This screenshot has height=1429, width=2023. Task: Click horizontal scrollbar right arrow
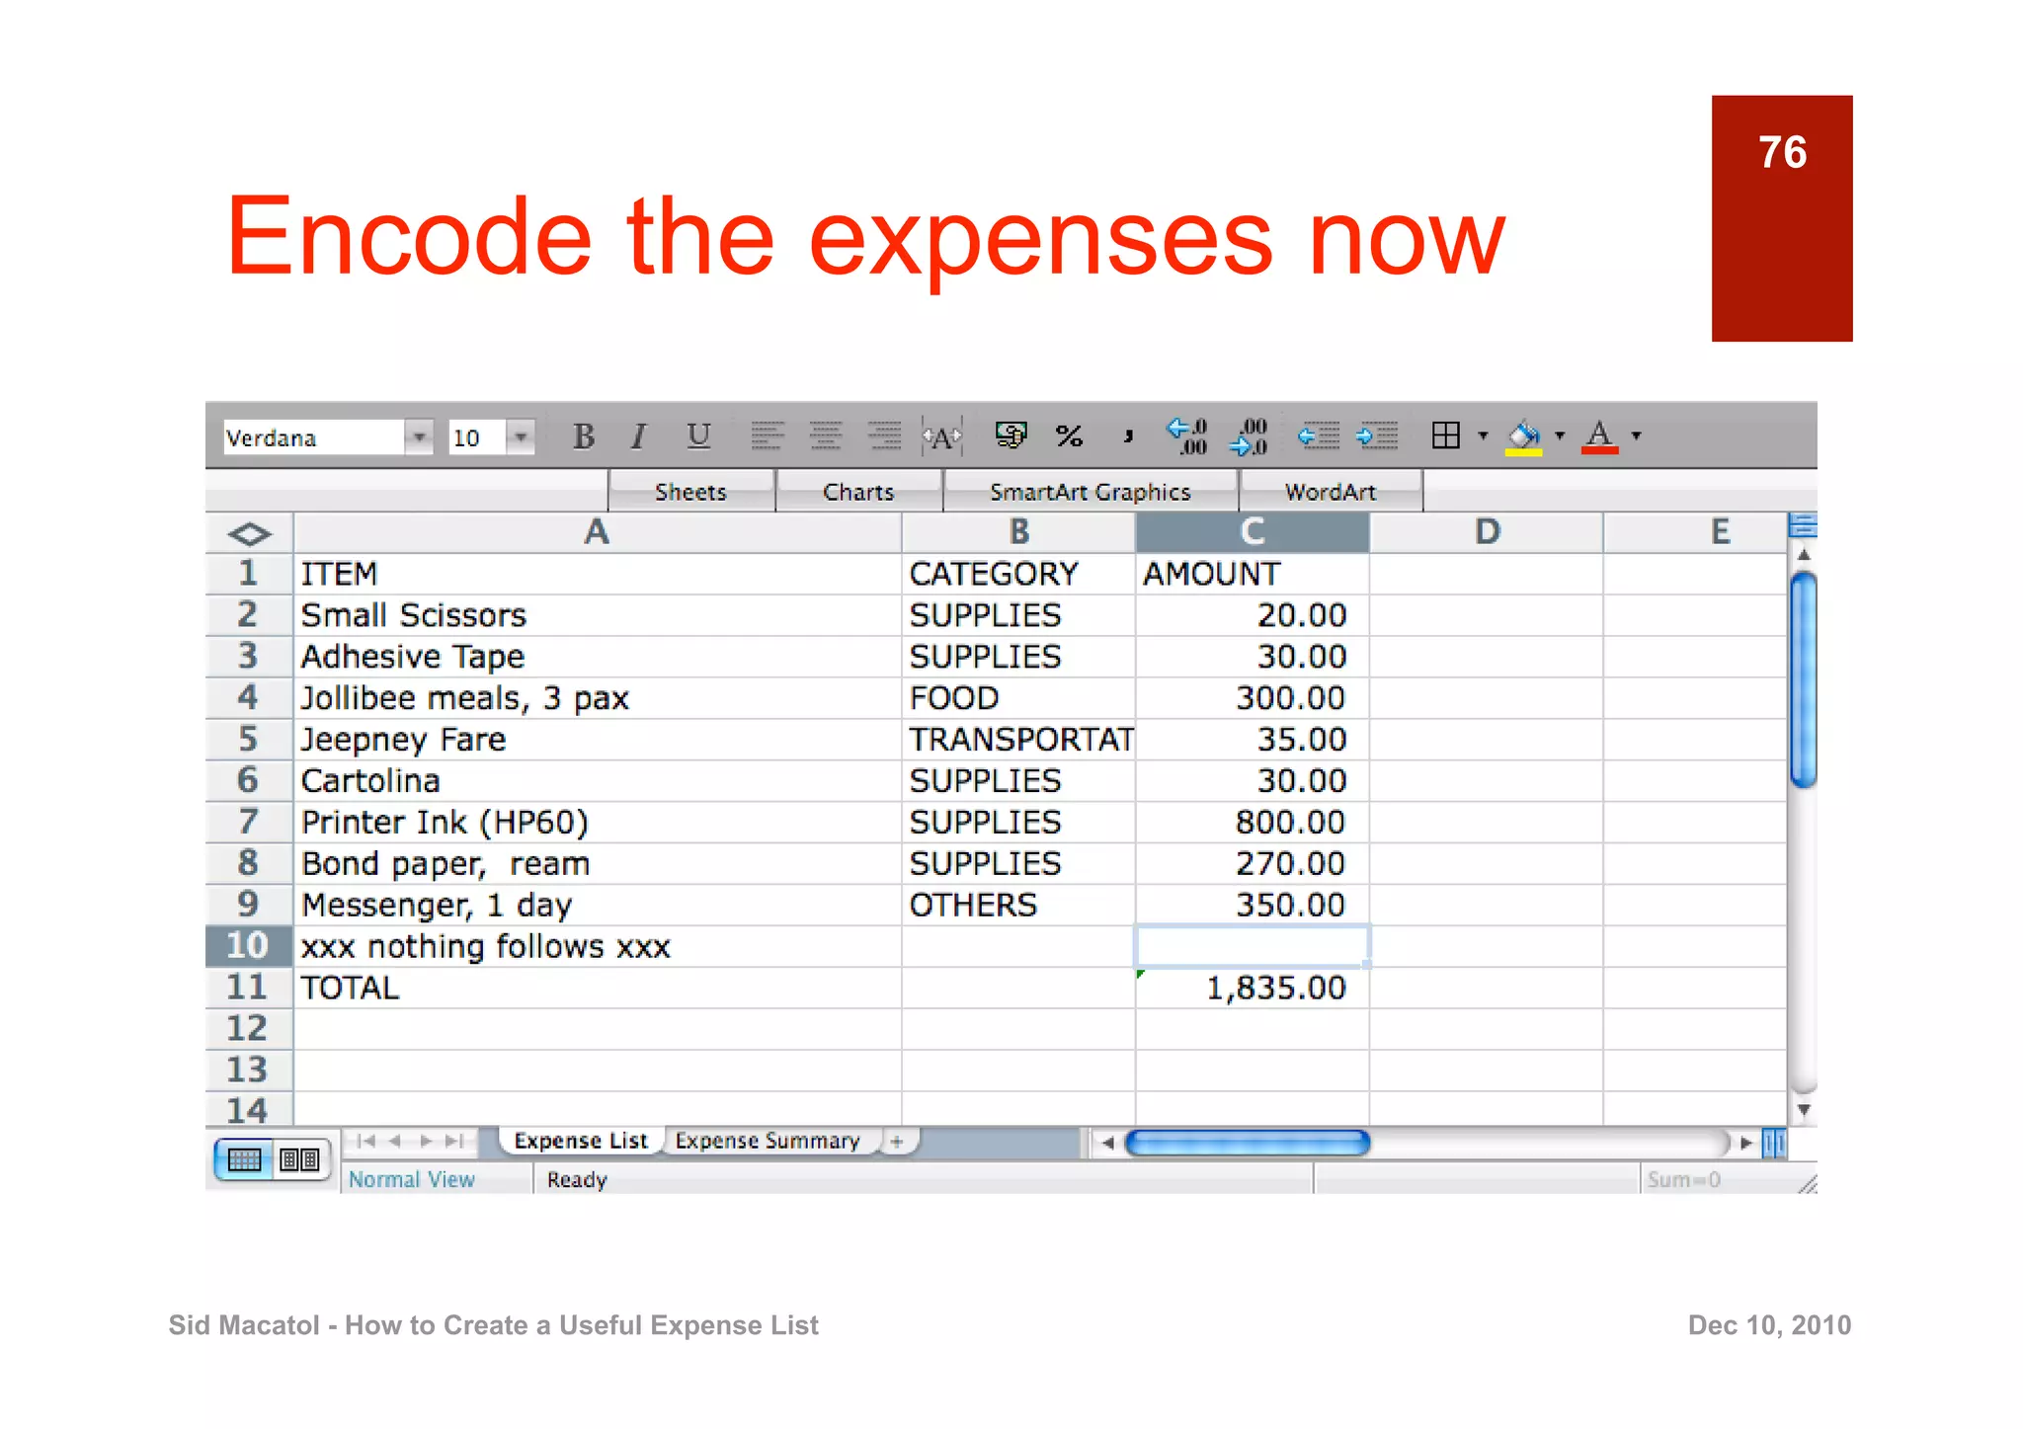[1746, 1143]
